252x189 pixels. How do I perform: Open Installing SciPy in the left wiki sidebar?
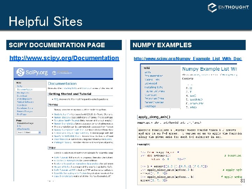click(x=24, y=99)
